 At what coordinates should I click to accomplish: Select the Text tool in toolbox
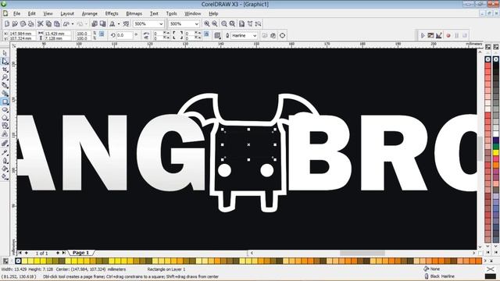(x=5, y=134)
